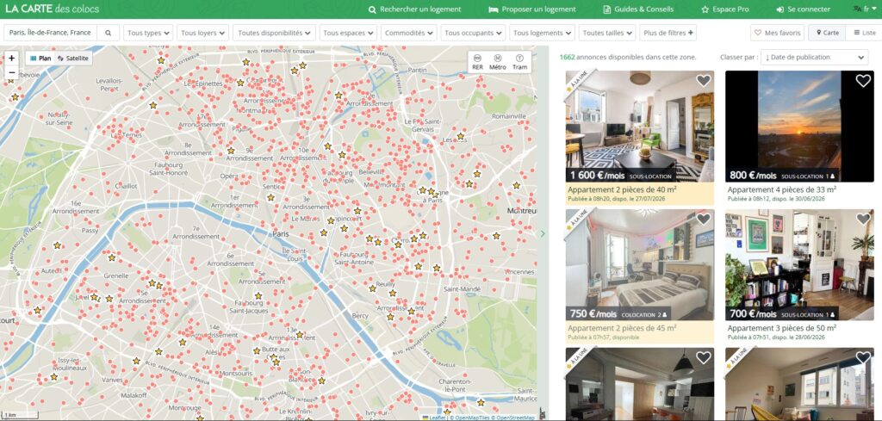Screen dimensions: 882x421
Task: Open the Date de publication sort dropdown
Action: [x=814, y=58]
